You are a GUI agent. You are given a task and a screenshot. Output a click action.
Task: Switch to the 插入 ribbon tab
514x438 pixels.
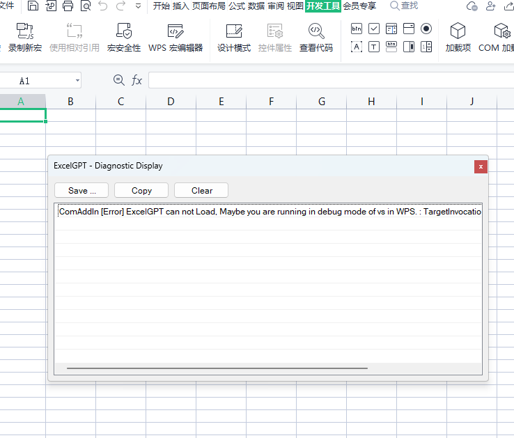click(x=180, y=6)
